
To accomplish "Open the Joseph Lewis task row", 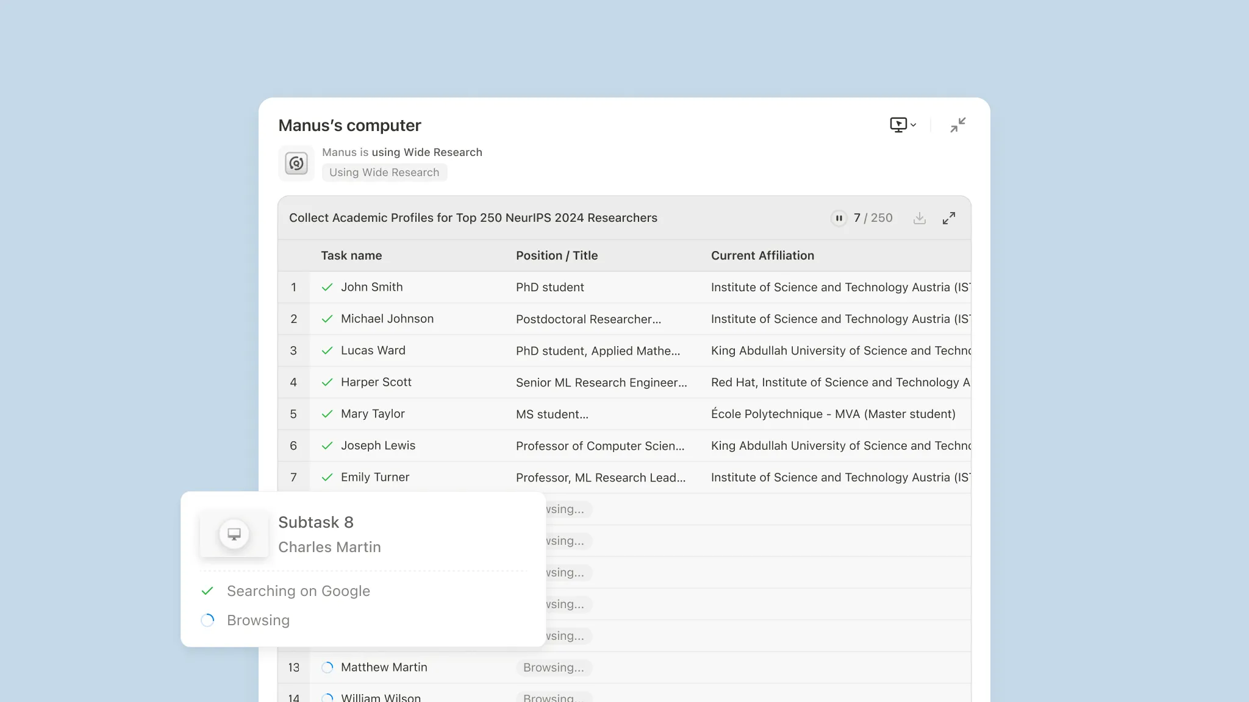I will click(624, 445).
